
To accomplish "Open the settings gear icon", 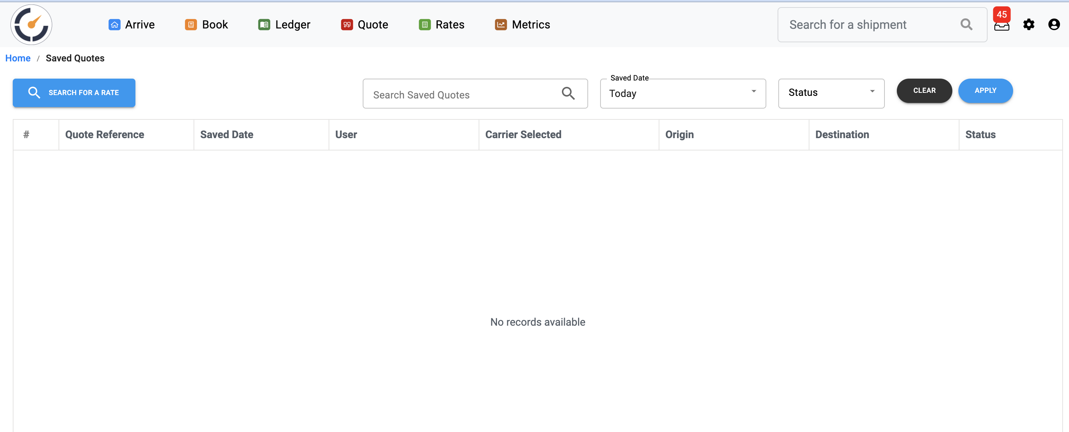I will pos(1028,24).
